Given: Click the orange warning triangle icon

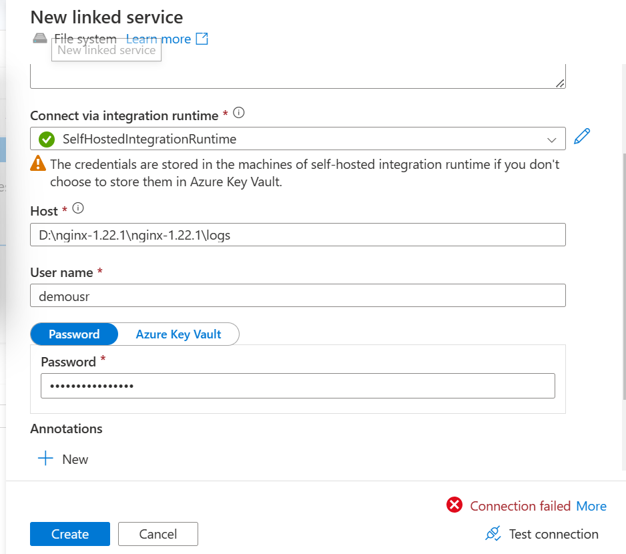Looking at the screenshot, I should point(38,163).
